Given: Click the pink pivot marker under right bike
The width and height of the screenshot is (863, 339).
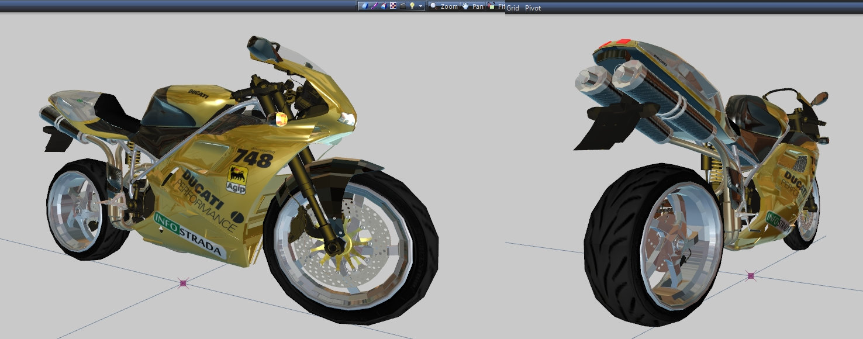Looking at the screenshot, I should click(751, 275).
